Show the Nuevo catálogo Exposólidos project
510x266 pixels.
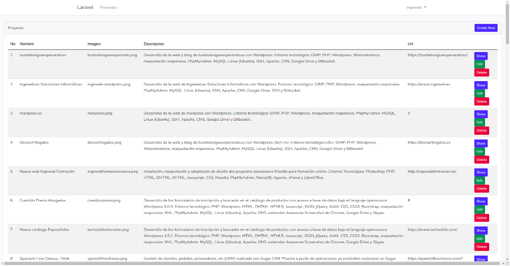(481, 231)
